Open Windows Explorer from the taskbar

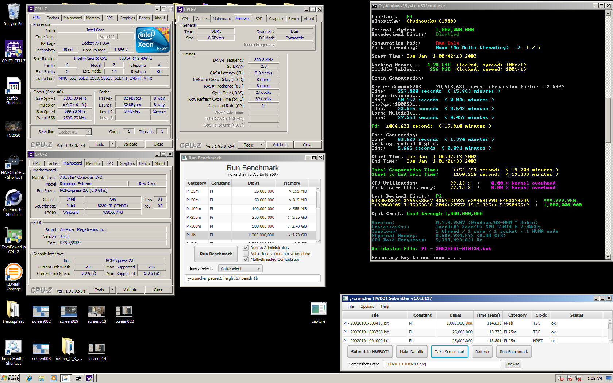[41, 378]
